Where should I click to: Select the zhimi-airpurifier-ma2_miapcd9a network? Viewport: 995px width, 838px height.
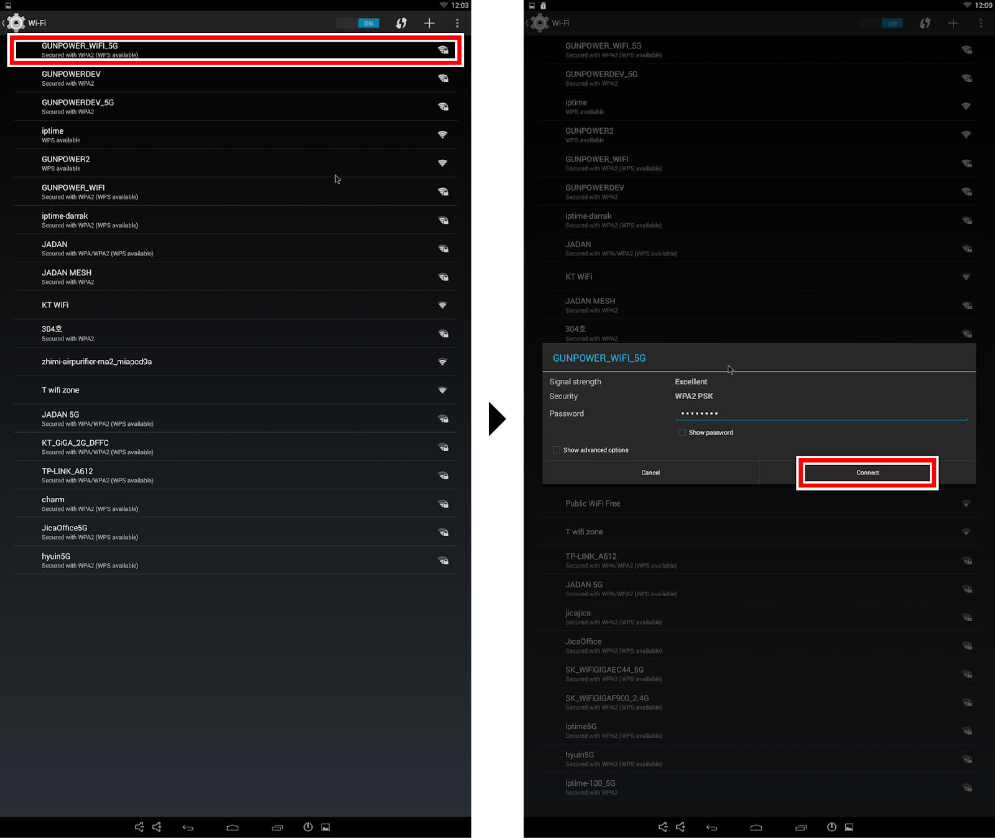pos(235,362)
